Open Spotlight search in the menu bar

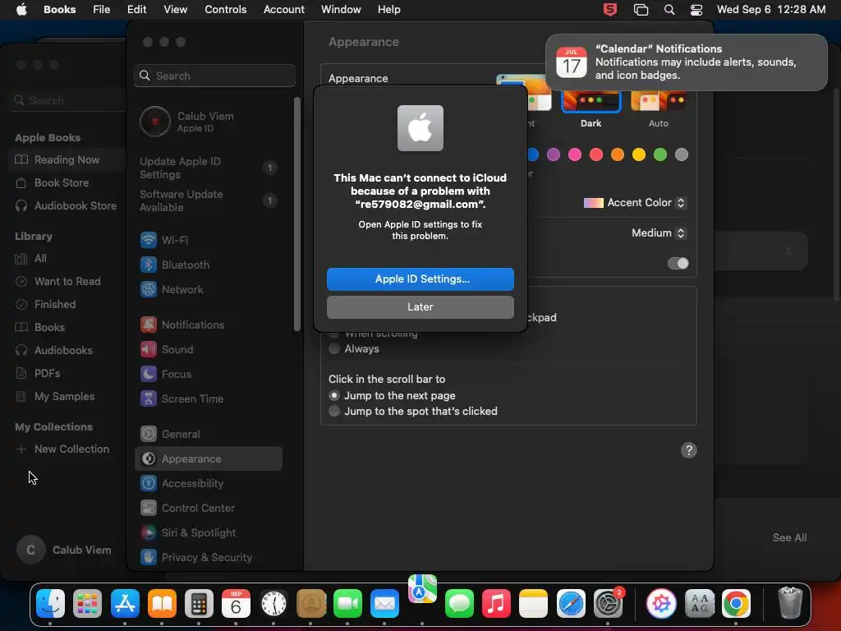(x=669, y=10)
